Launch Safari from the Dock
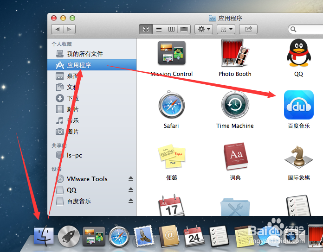Screen dimensions: 323x252 pyautogui.click(x=119, y=236)
